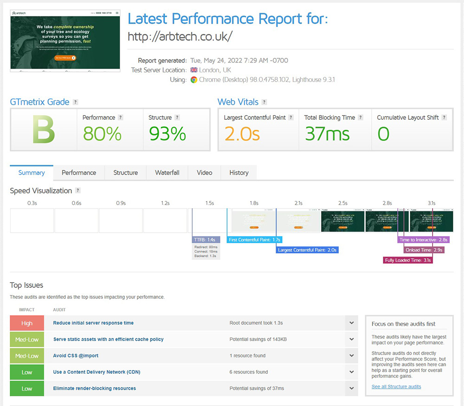Click the Largest Contentful Paint: 2.0s marker

click(307, 250)
